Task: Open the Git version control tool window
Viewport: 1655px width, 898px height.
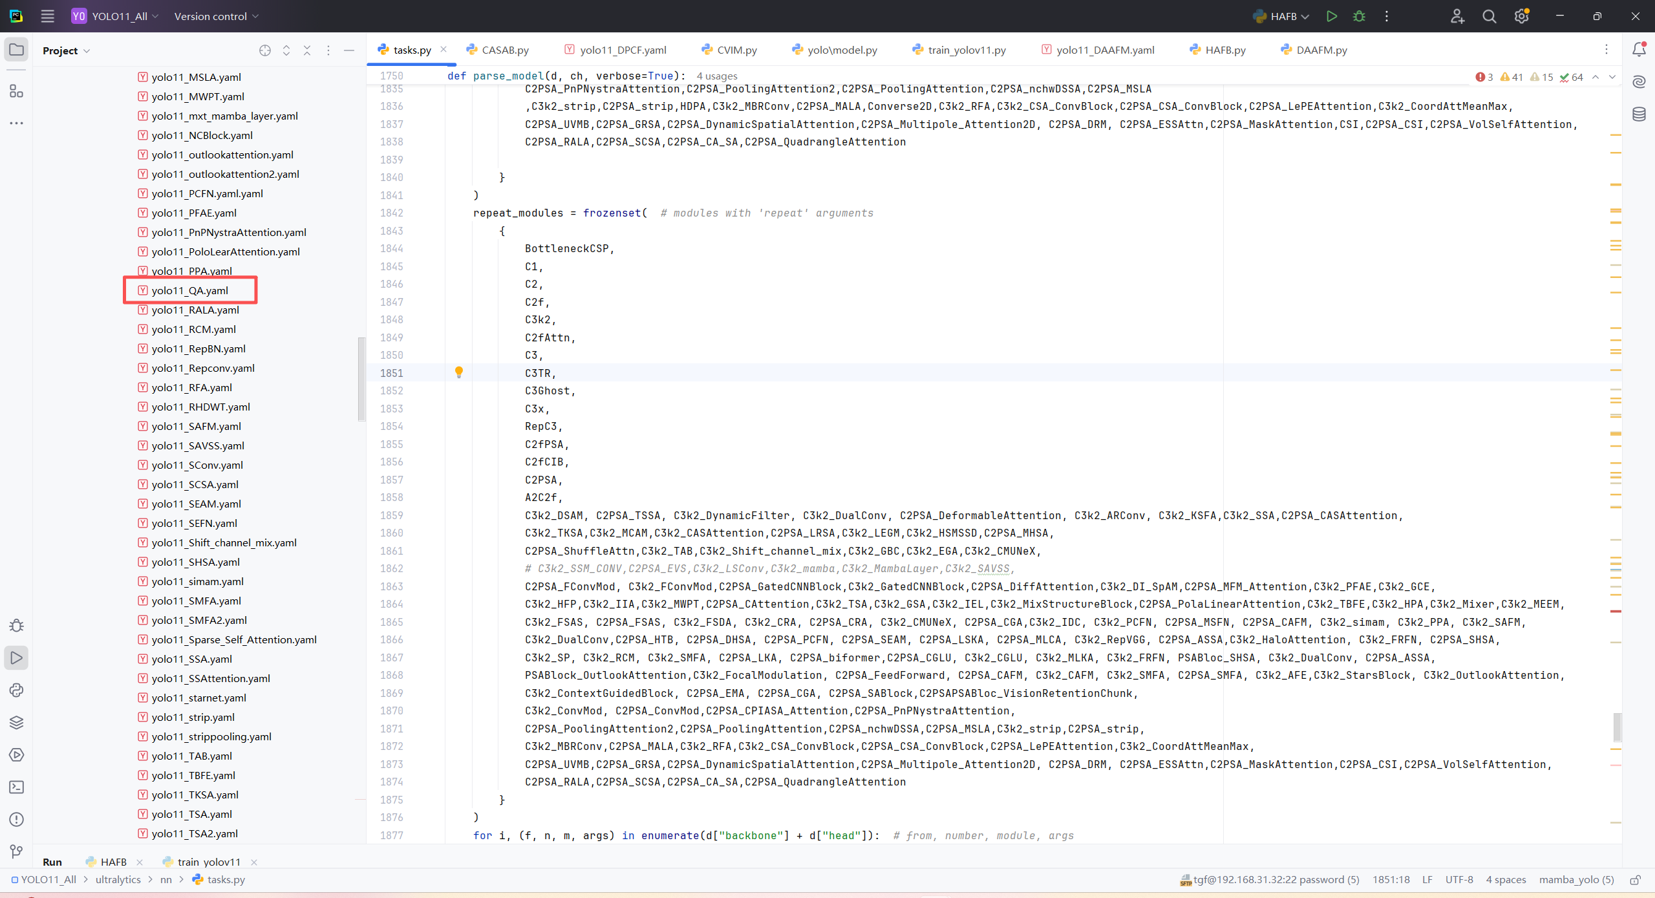Action: click(16, 851)
